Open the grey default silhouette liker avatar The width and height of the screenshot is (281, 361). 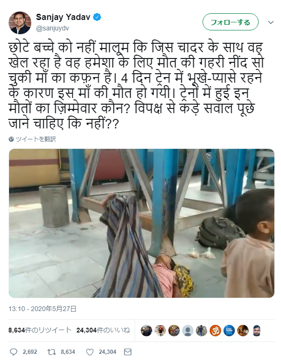[188, 331]
